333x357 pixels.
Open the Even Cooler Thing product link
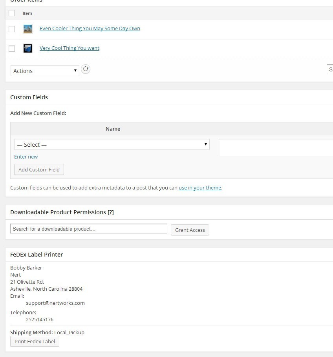[x=90, y=29]
